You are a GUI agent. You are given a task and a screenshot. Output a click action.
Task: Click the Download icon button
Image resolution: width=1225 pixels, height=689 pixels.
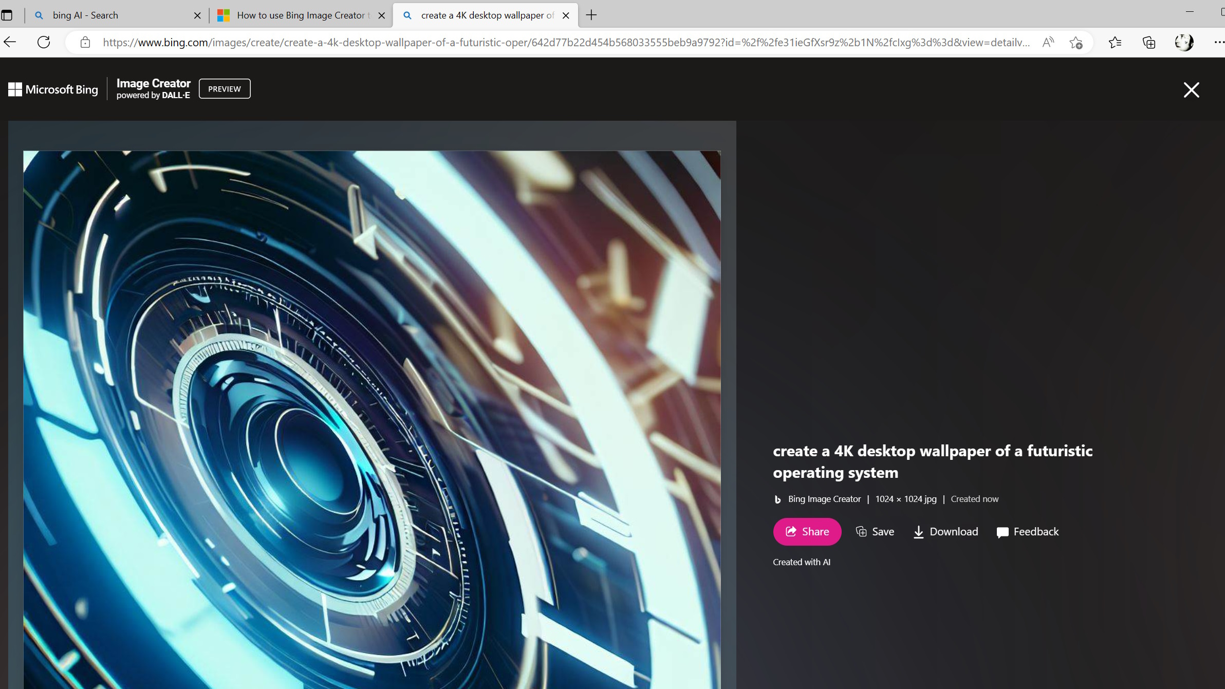click(x=919, y=532)
